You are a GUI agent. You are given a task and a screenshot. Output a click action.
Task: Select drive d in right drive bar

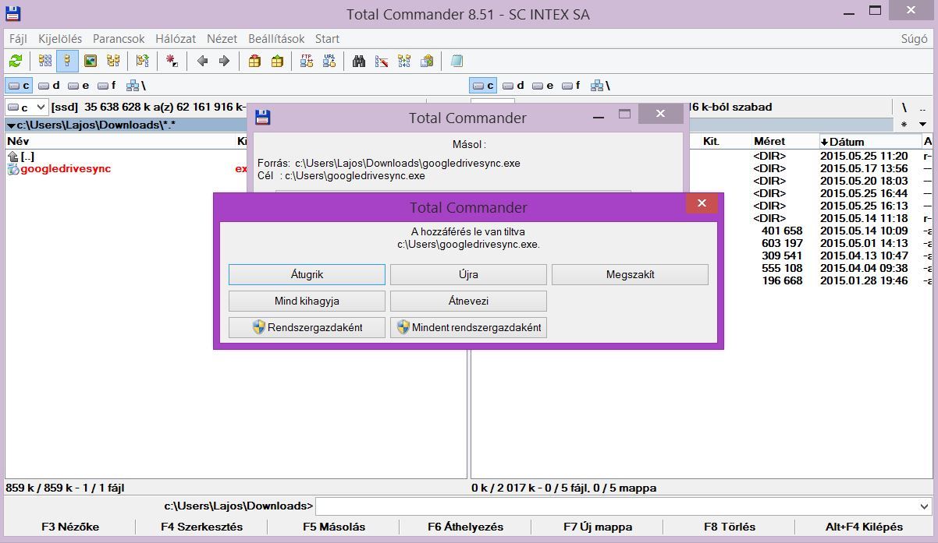[513, 86]
